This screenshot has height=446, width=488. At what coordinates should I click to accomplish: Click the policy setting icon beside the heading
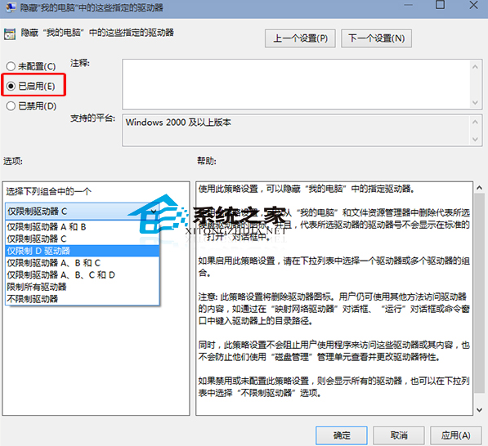pos(10,34)
